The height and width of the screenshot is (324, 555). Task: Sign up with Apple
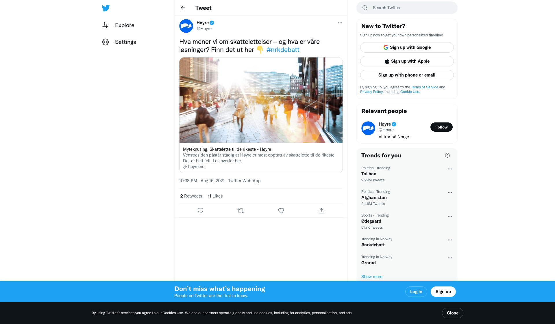click(x=407, y=61)
